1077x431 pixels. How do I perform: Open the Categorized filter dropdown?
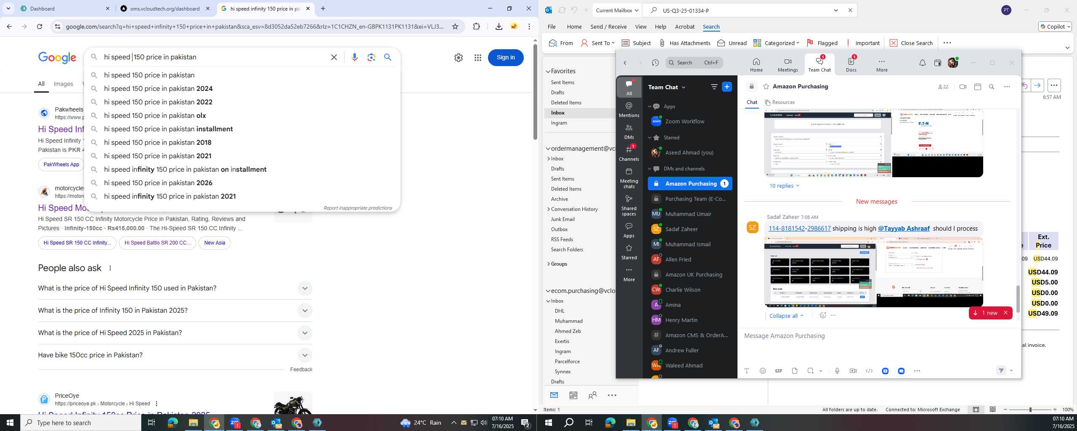pyautogui.click(x=776, y=43)
